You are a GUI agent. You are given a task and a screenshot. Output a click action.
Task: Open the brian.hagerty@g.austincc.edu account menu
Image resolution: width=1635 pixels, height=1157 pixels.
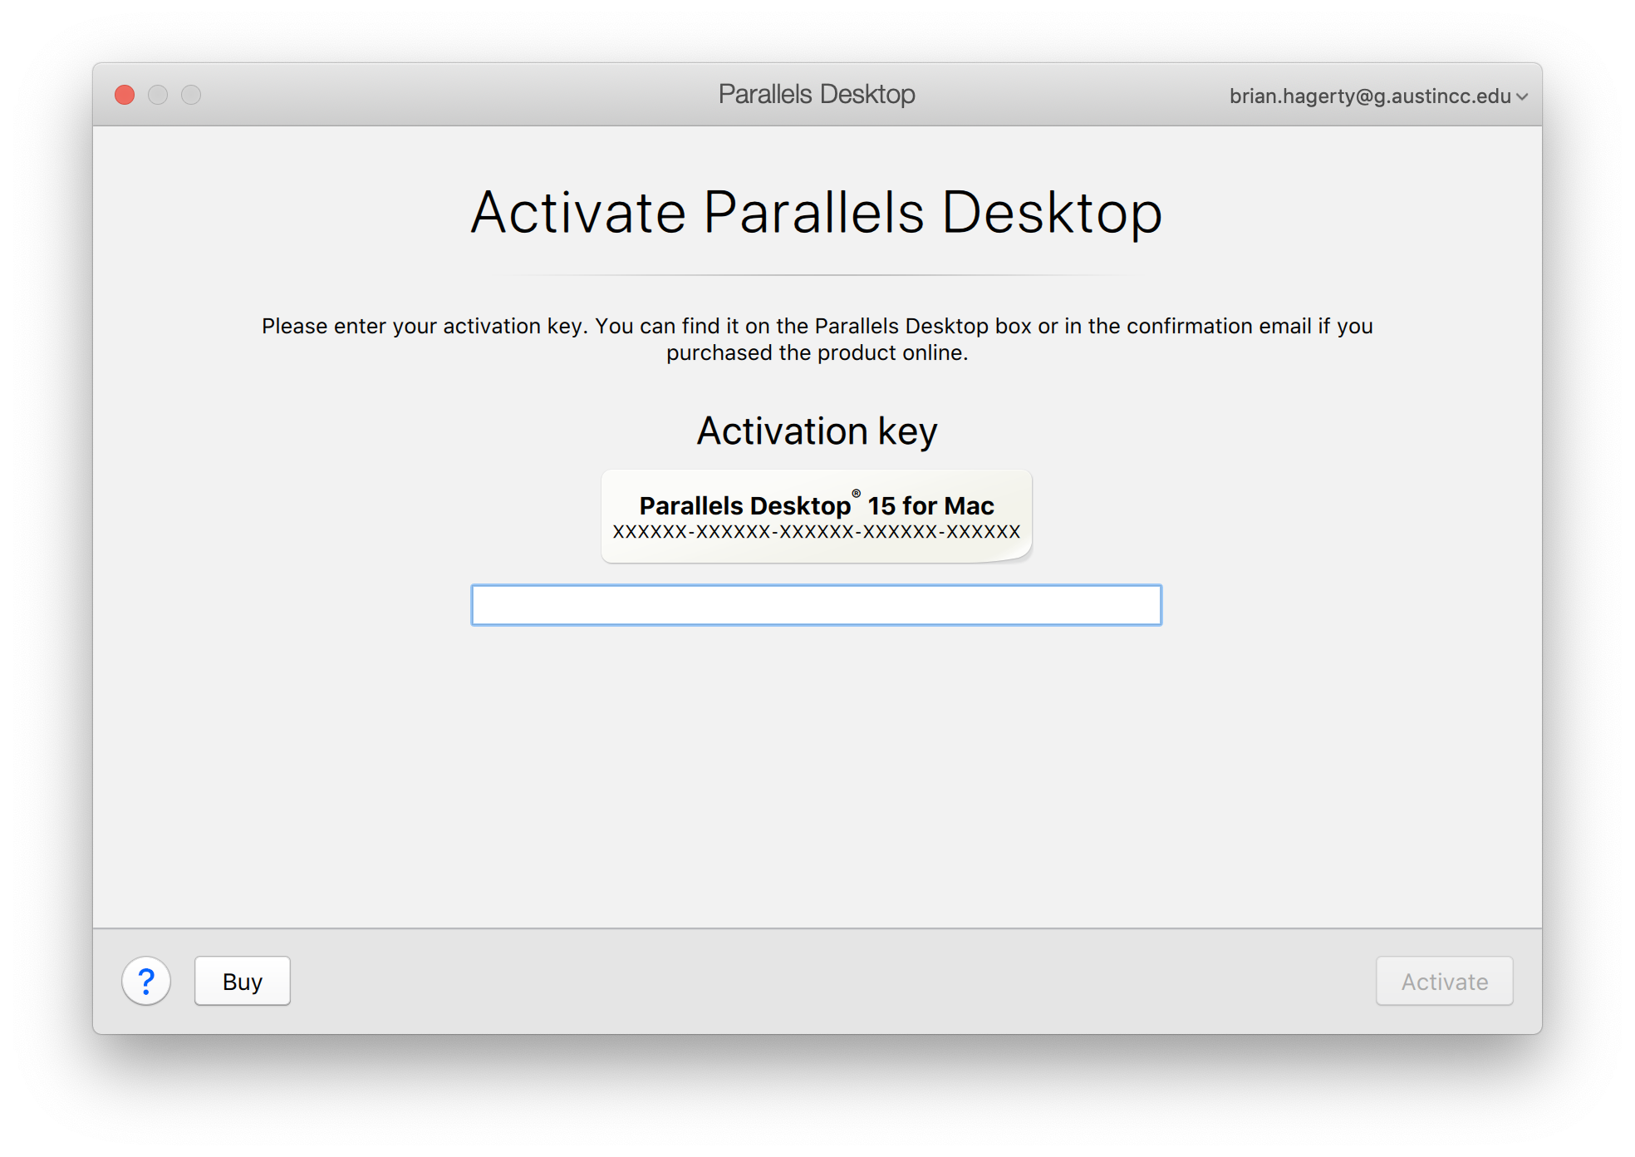1369,96
